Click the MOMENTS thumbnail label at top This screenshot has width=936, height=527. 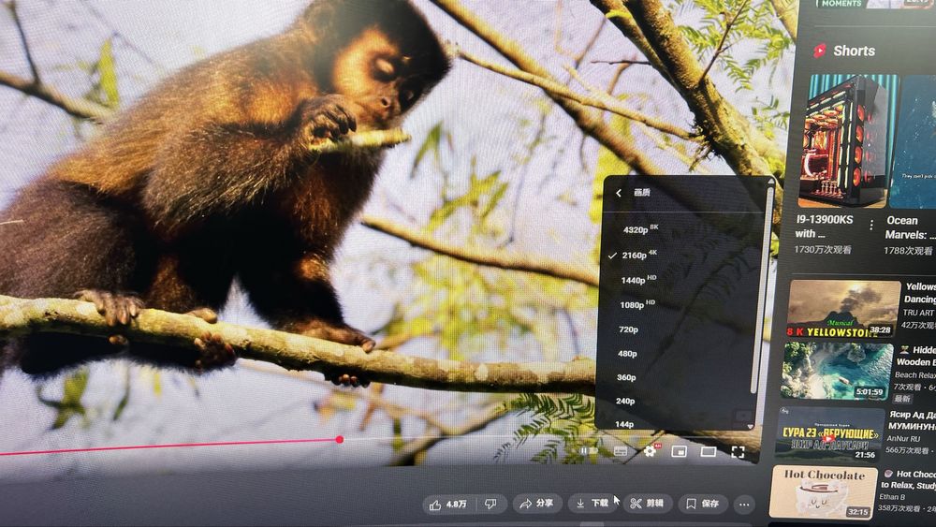tap(841, 4)
